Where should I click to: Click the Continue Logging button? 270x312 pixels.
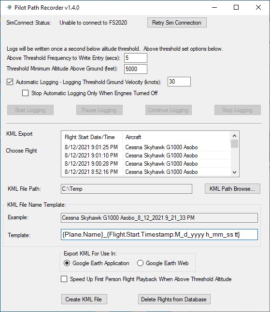click(x=168, y=110)
